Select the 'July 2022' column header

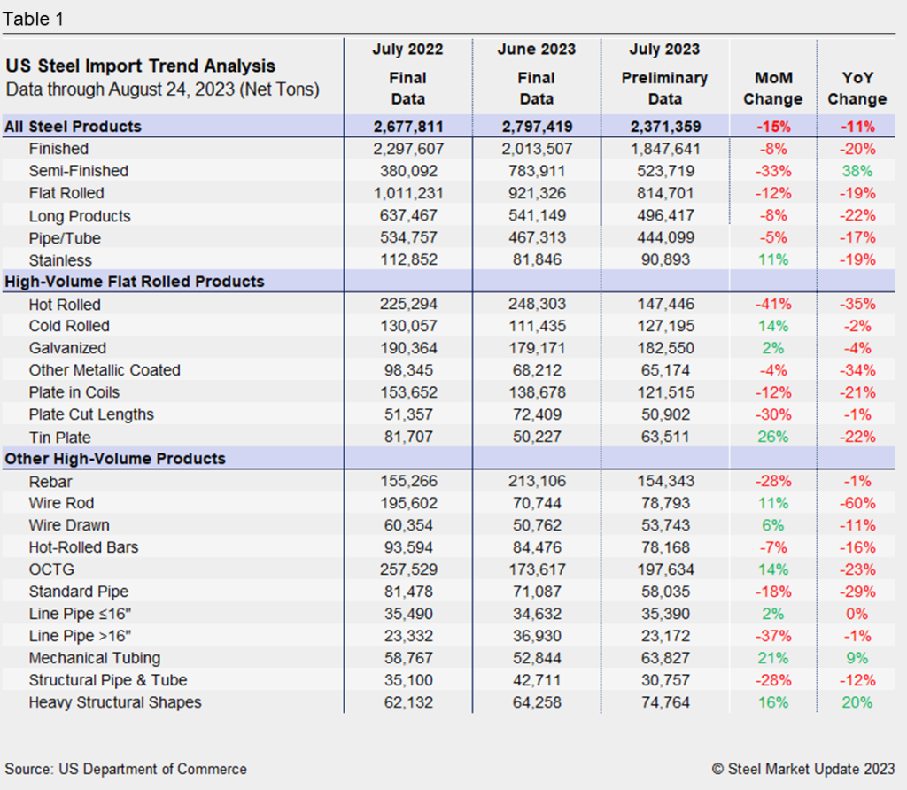point(407,50)
